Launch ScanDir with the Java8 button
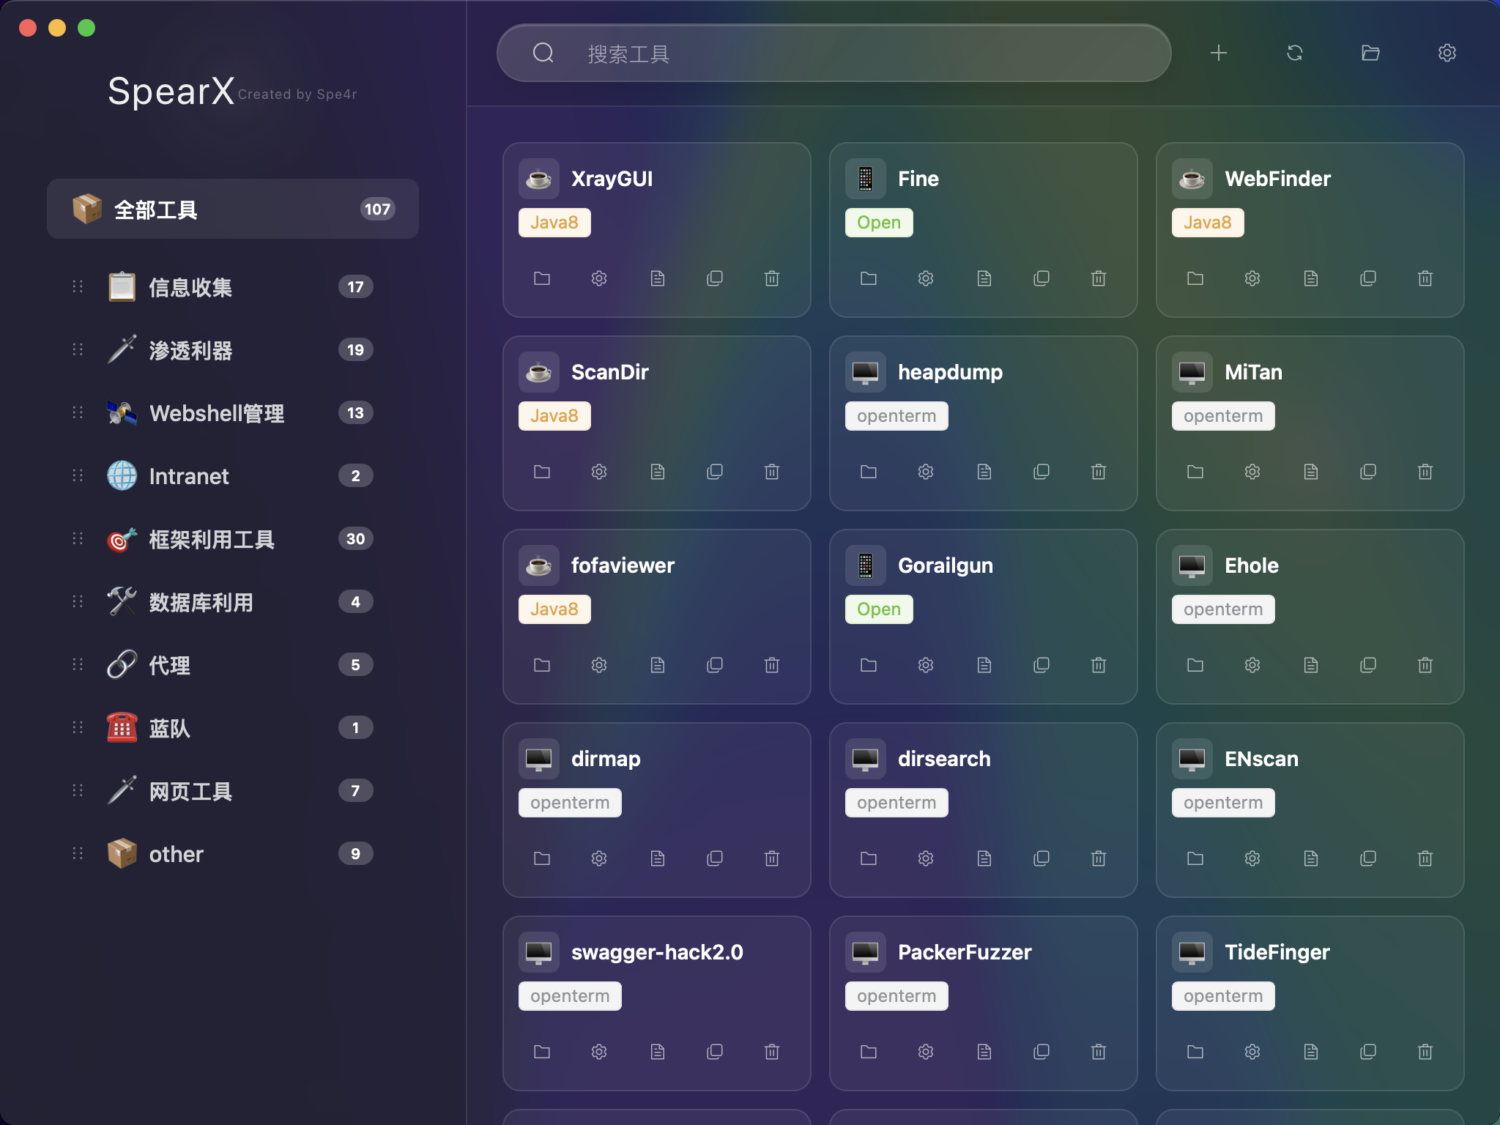The height and width of the screenshot is (1125, 1500). pyautogui.click(x=554, y=416)
